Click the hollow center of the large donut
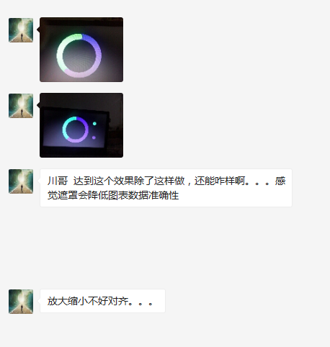Image resolution: width=330 pixels, height=347 pixels. (x=79, y=55)
